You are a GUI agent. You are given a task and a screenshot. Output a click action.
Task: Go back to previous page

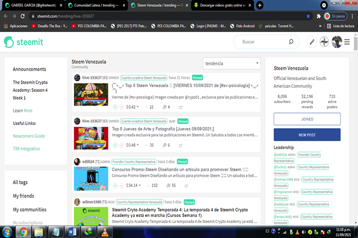[x=6, y=16]
